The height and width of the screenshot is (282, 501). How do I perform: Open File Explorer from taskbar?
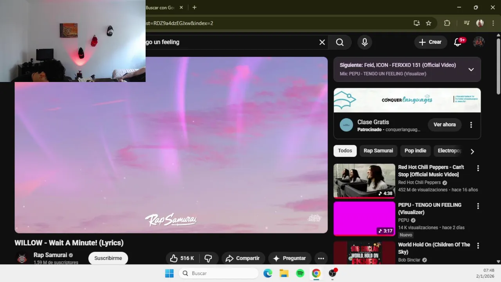point(284,273)
